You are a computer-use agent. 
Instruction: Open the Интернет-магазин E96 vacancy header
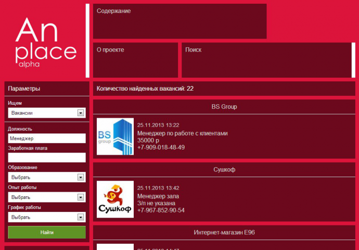tap(224, 232)
